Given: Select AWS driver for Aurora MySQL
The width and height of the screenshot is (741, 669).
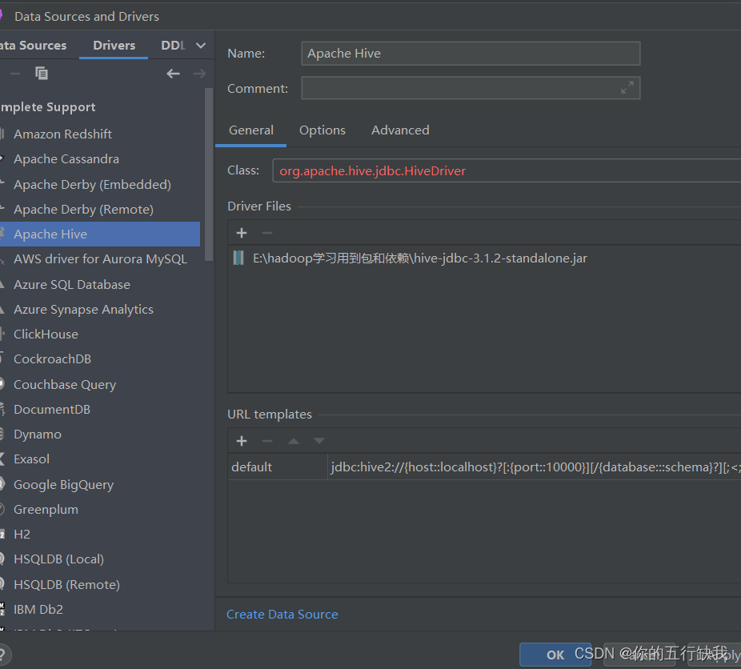Looking at the screenshot, I should point(100,259).
